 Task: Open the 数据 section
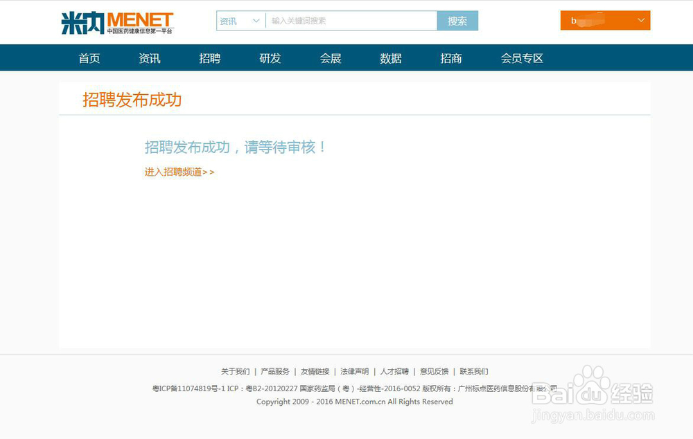[x=391, y=58]
